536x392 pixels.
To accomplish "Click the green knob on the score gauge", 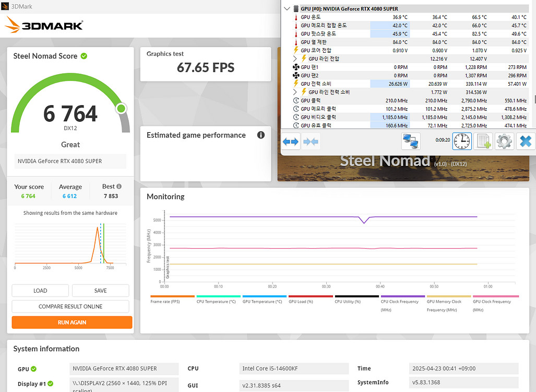I will pyautogui.click(x=121, y=109).
